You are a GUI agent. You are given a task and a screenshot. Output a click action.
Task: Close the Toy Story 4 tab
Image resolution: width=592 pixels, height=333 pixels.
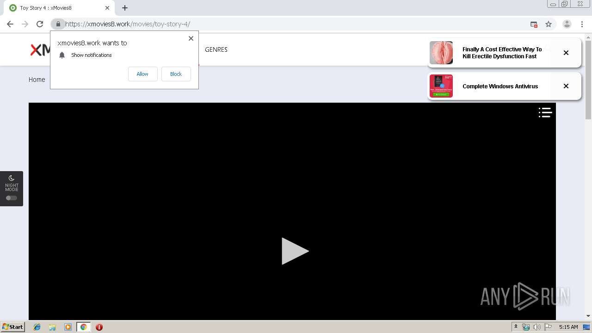point(107,8)
